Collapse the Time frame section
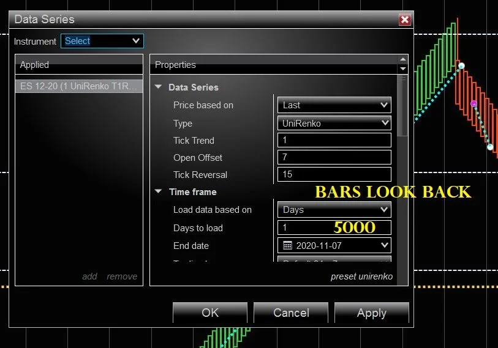This screenshot has width=498, height=348. pyautogui.click(x=158, y=191)
